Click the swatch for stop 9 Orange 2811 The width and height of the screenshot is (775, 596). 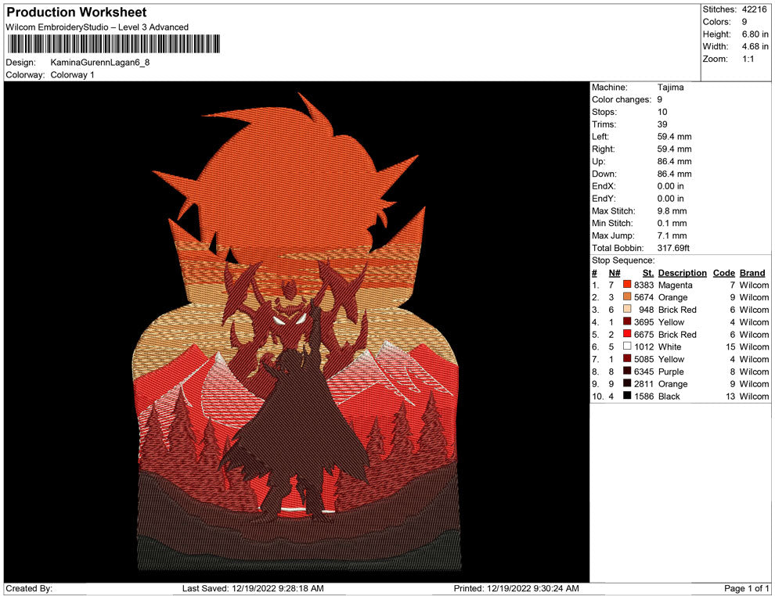pyautogui.click(x=627, y=383)
